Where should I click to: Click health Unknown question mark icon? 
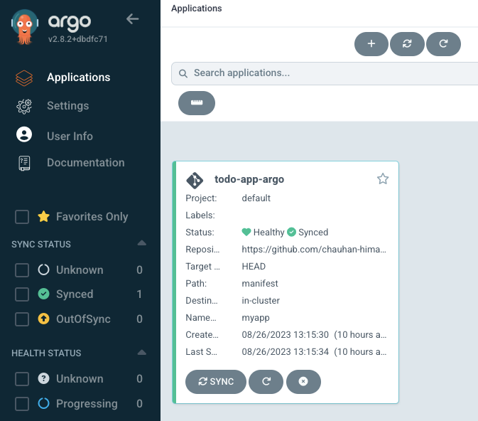tap(43, 378)
